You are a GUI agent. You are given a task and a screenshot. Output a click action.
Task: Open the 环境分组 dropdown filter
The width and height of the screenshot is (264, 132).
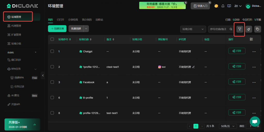coord(193,29)
